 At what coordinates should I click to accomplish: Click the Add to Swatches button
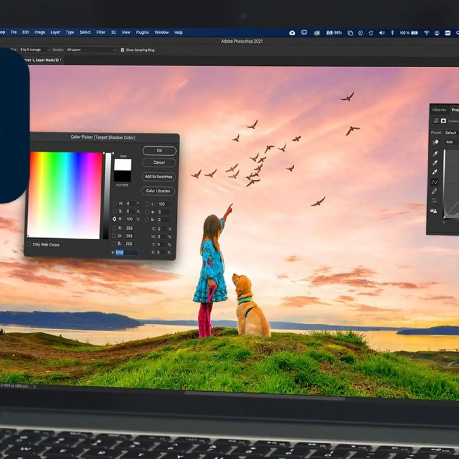point(159,177)
